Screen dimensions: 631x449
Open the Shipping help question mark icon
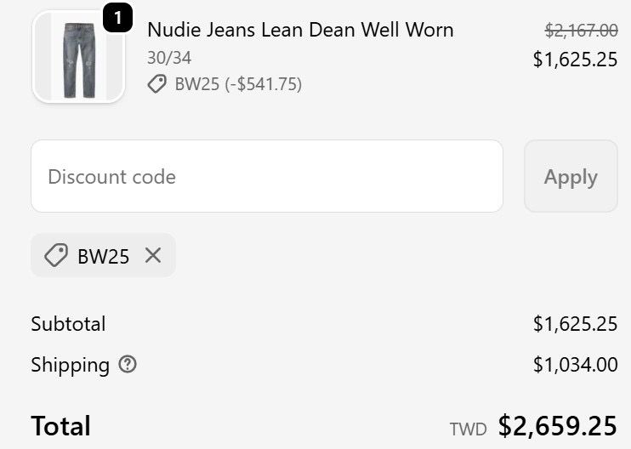[x=128, y=365]
